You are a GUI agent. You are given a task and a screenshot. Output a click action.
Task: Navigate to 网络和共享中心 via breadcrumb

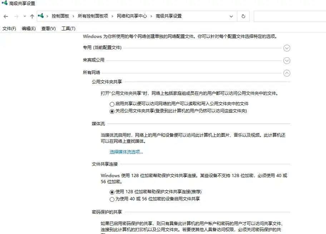point(131,16)
